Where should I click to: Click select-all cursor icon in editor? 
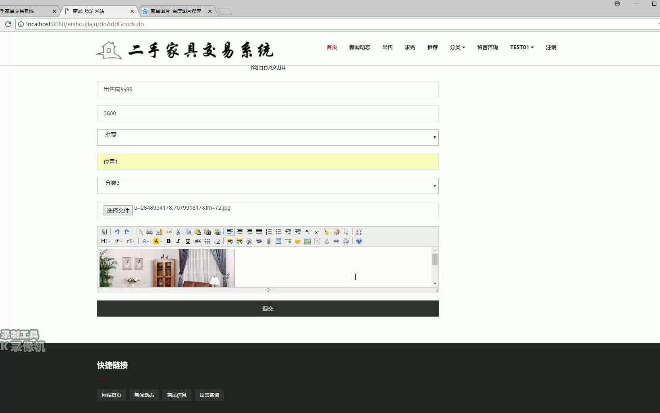346,232
